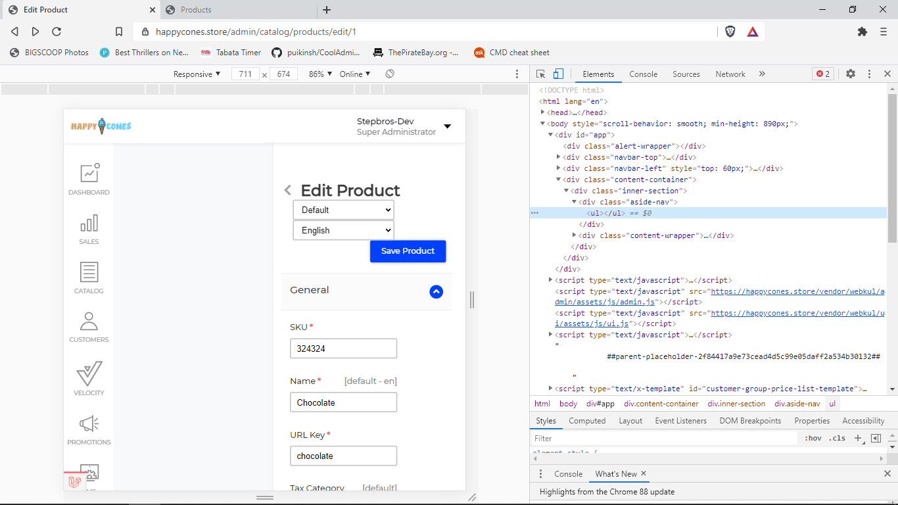This screenshot has width=898, height=505.
Task: Open the admin.js script link
Action: (720, 297)
